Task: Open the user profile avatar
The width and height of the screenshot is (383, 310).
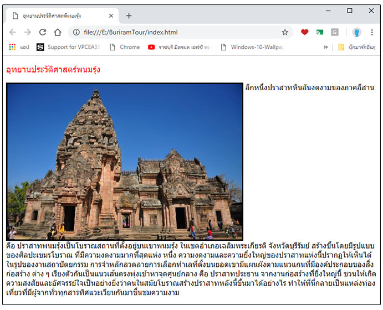Action: point(356,32)
